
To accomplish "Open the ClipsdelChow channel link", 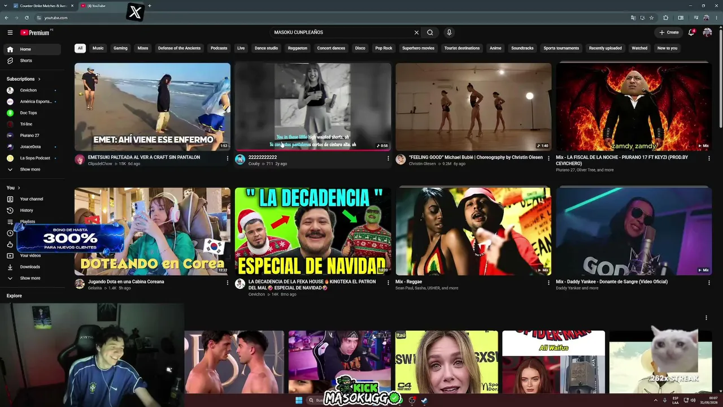I will tap(100, 164).
